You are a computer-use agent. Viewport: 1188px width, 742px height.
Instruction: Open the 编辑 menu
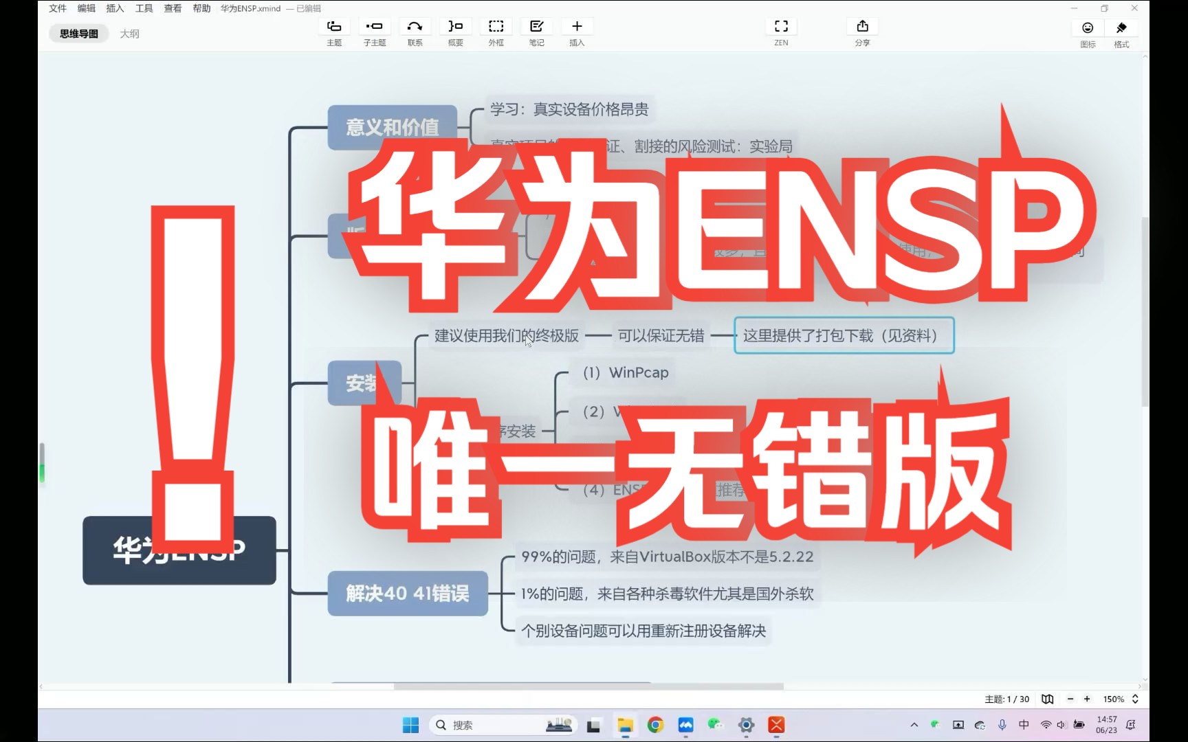point(87,8)
